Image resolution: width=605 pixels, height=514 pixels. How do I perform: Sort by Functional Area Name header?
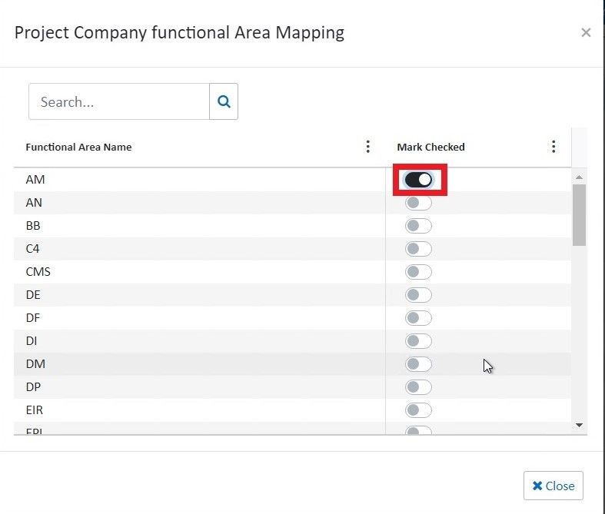point(78,147)
